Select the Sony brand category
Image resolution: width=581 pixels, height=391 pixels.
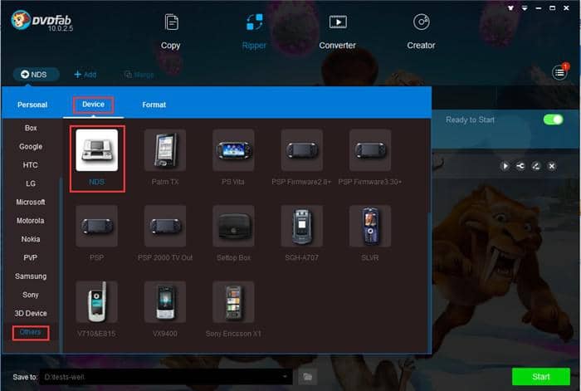[31, 295]
